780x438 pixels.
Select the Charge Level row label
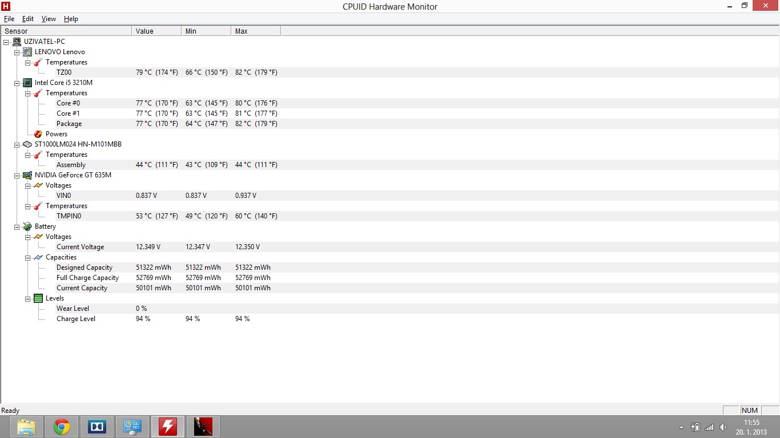pyautogui.click(x=76, y=319)
